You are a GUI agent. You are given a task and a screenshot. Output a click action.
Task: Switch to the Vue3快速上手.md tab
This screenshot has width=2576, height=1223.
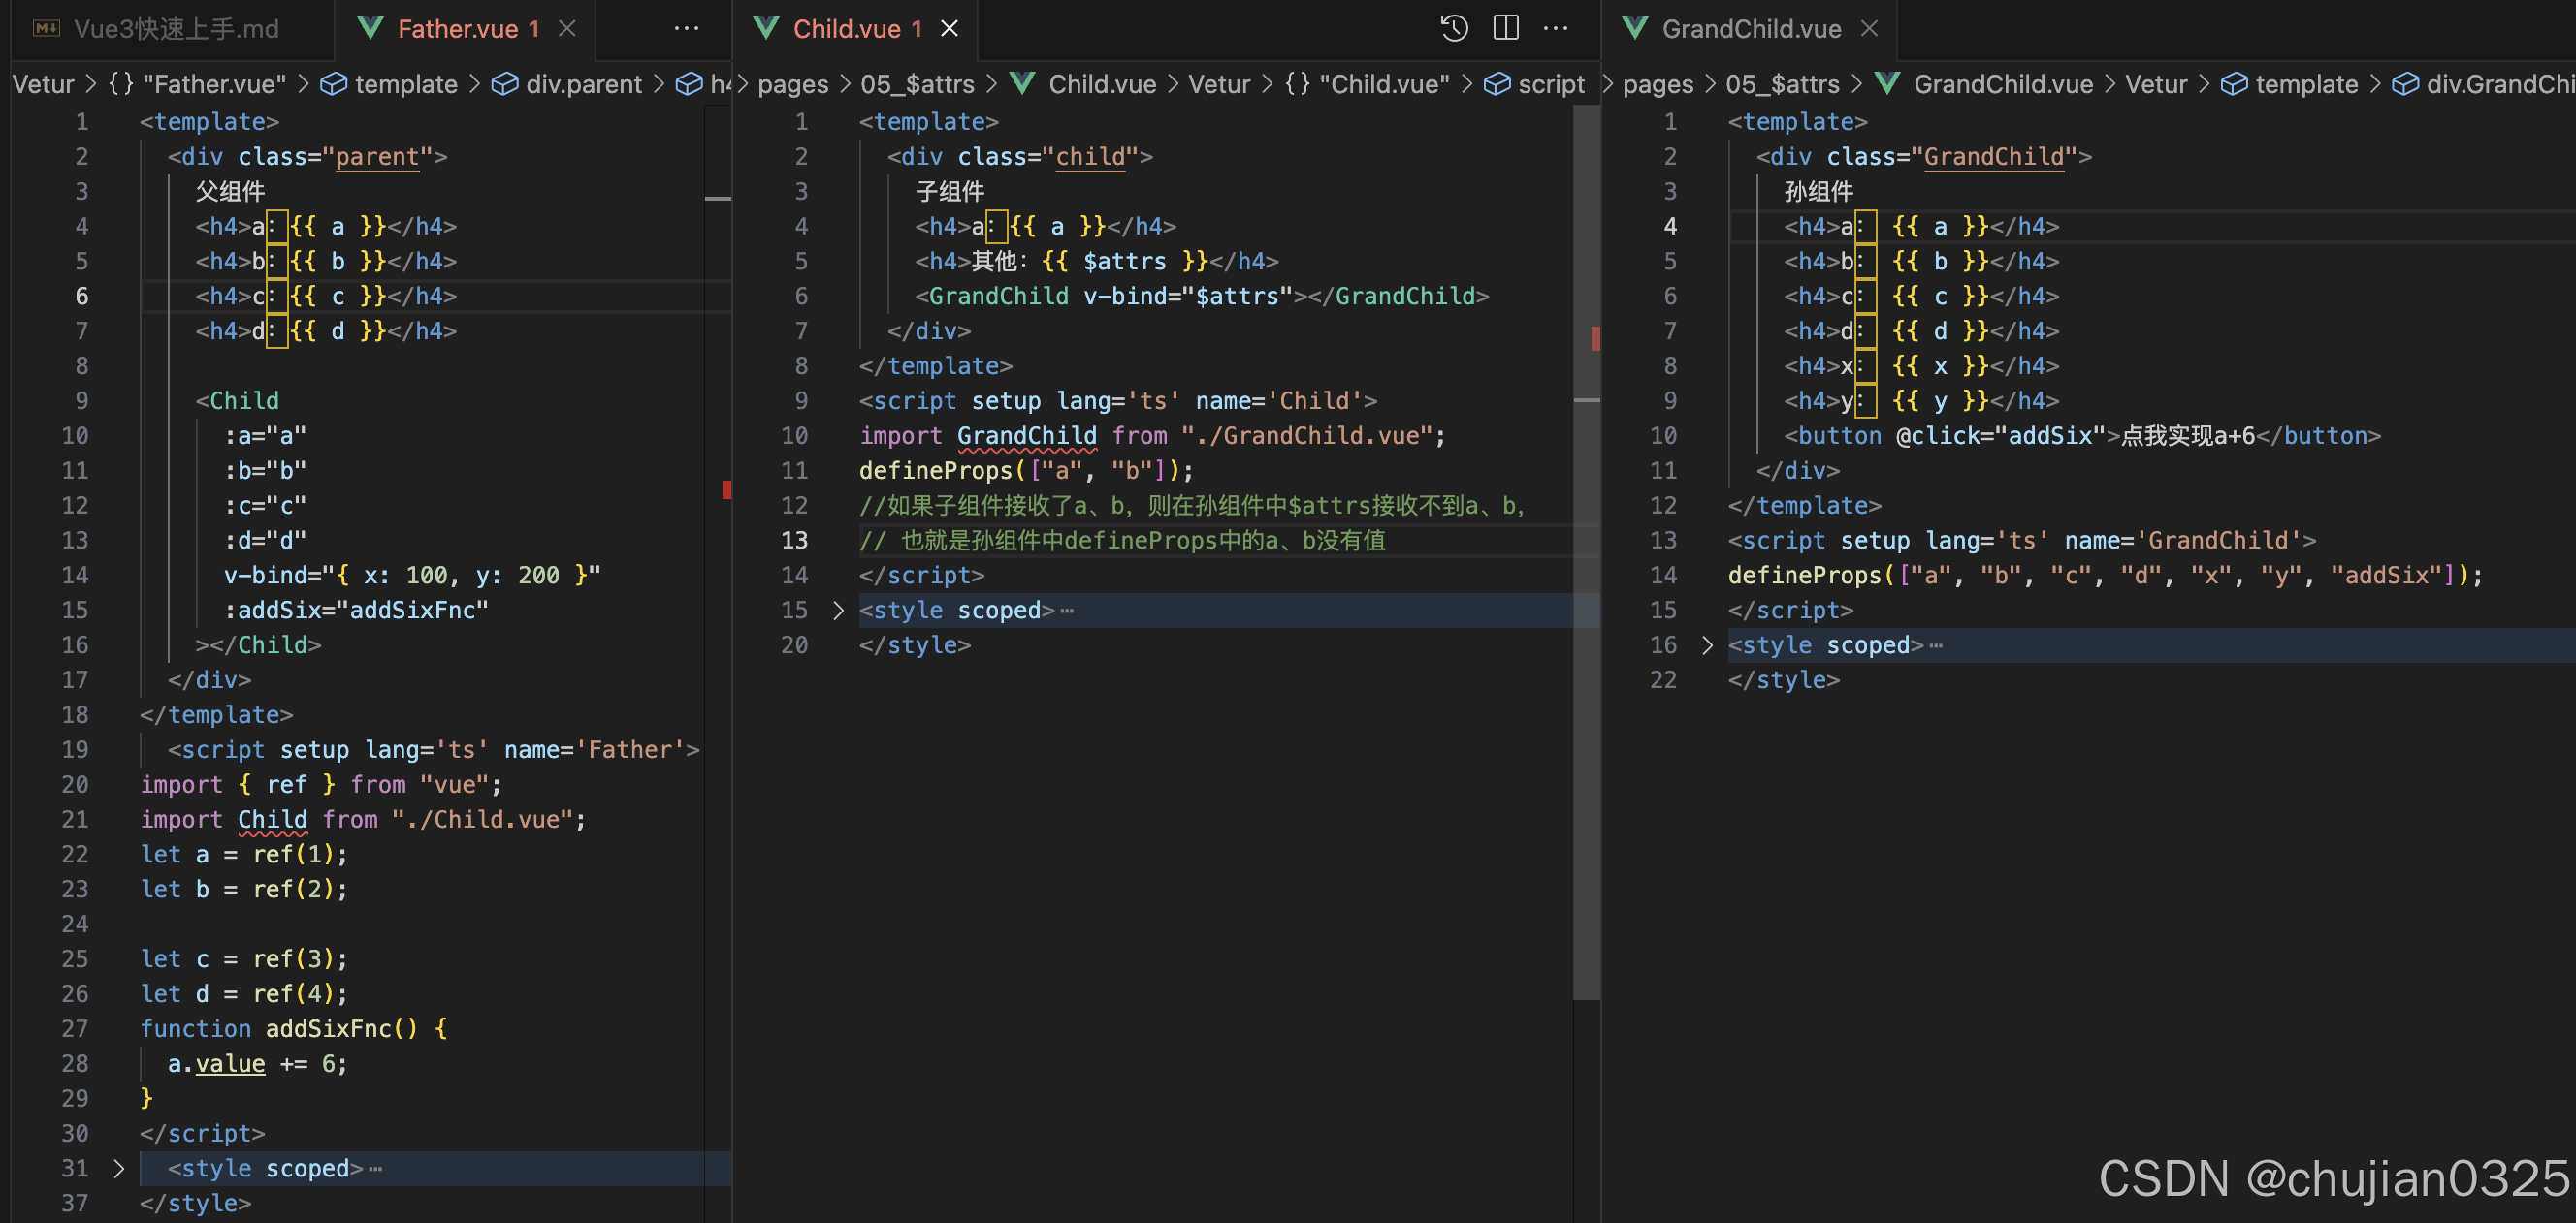[157, 29]
